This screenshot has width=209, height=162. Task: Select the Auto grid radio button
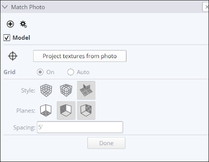(71, 72)
